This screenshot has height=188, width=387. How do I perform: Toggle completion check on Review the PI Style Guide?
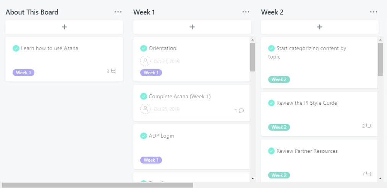pyautogui.click(x=272, y=103)
